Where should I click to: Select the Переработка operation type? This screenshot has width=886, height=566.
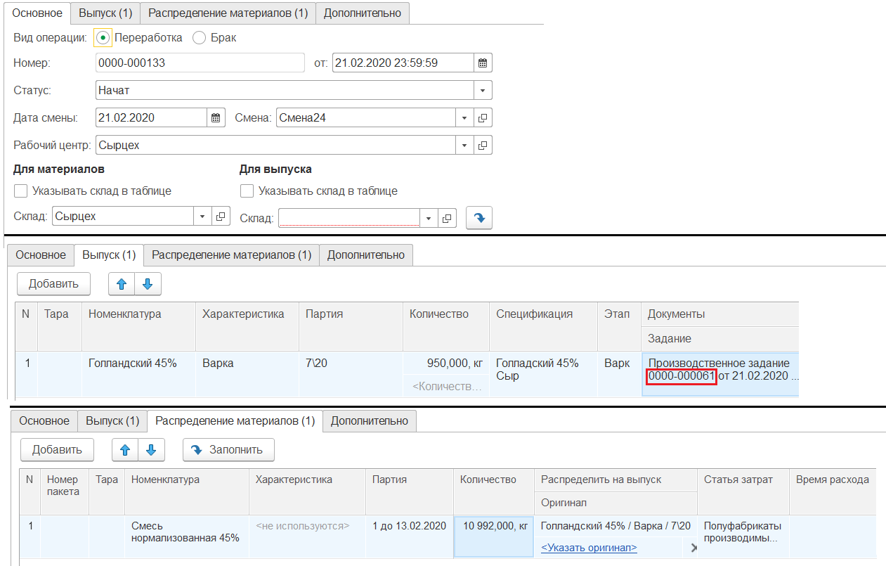pyautogui.click(x=103, y=38)
